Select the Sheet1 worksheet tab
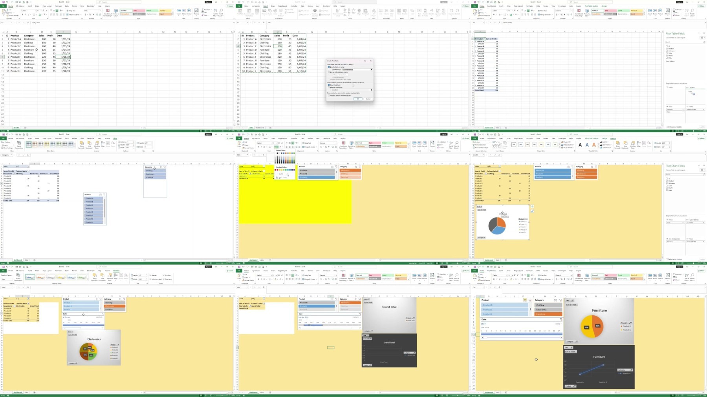The width and height of the screenshot is (707, 397). point(16,128)
